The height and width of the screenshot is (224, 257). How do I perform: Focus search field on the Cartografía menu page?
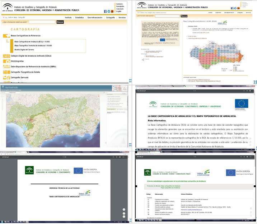[x=42, y=22]
